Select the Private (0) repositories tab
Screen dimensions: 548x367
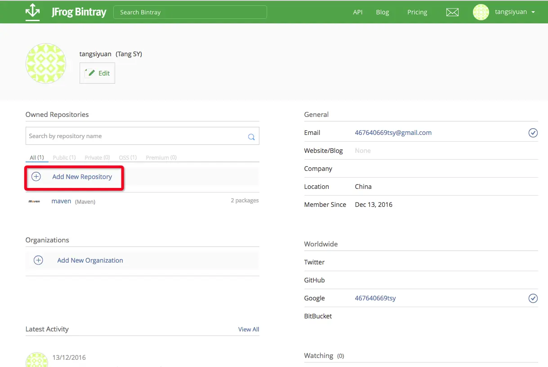[97, 157]
